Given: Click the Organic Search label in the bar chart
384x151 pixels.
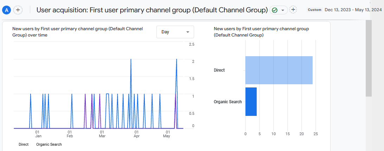Looking at the screenshot, I should tap(228, 102).
